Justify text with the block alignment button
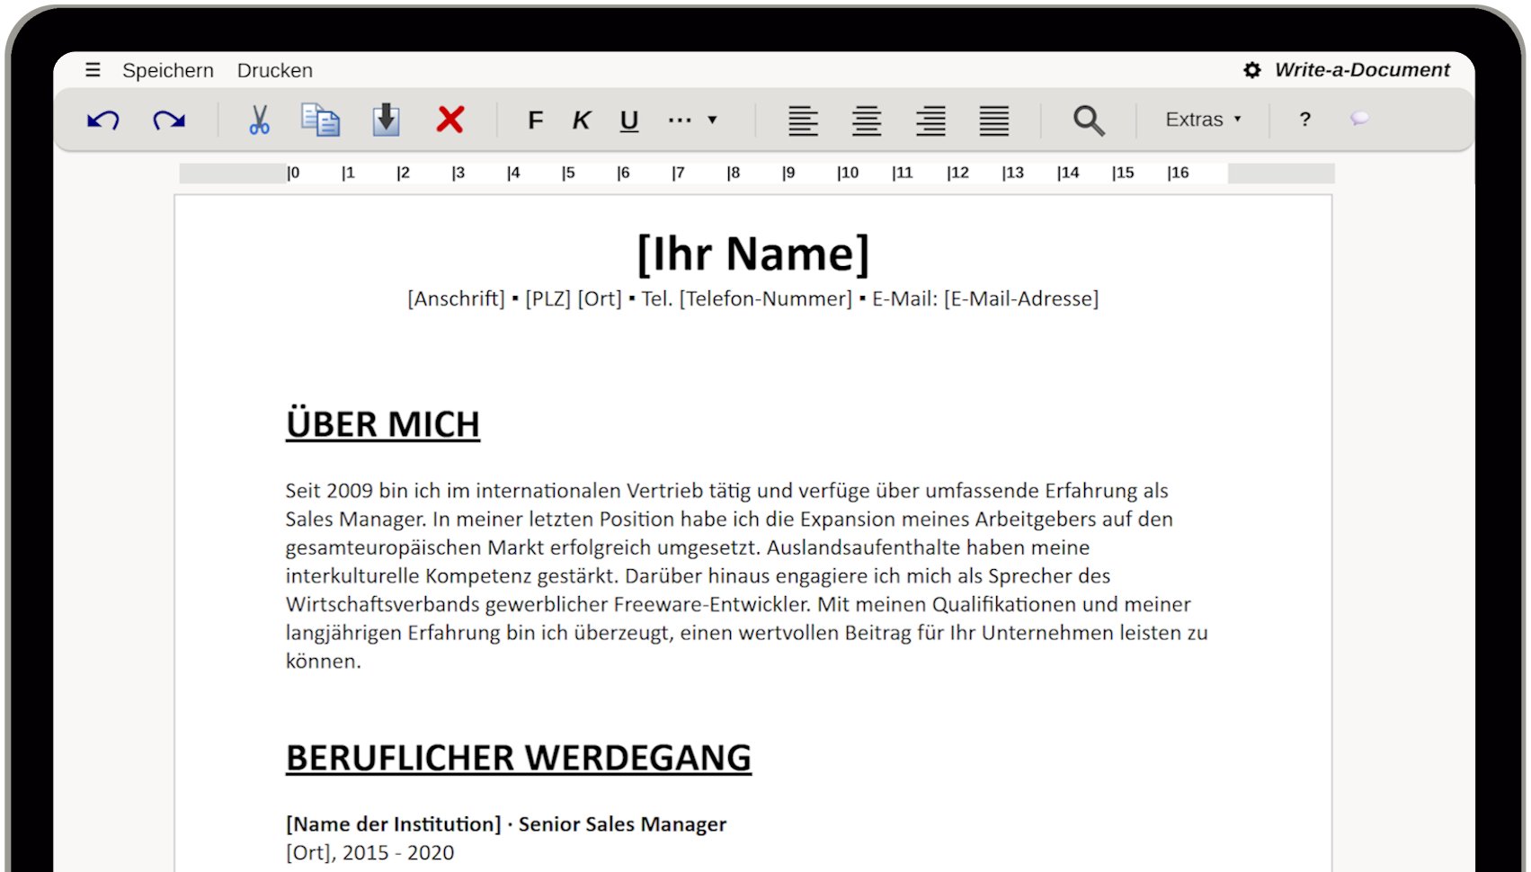Screen dimensions: 1531x872 click(x=993, y=120)
